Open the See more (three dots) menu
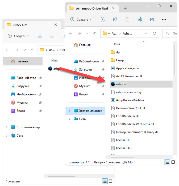This screenshot has height=186, width=179. point(164,19)
